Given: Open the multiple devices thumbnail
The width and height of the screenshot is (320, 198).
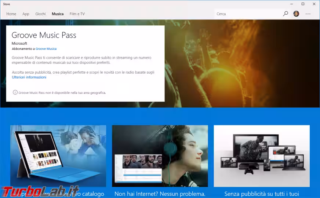Looking at the screenshot, I should (x=262, y=156).
